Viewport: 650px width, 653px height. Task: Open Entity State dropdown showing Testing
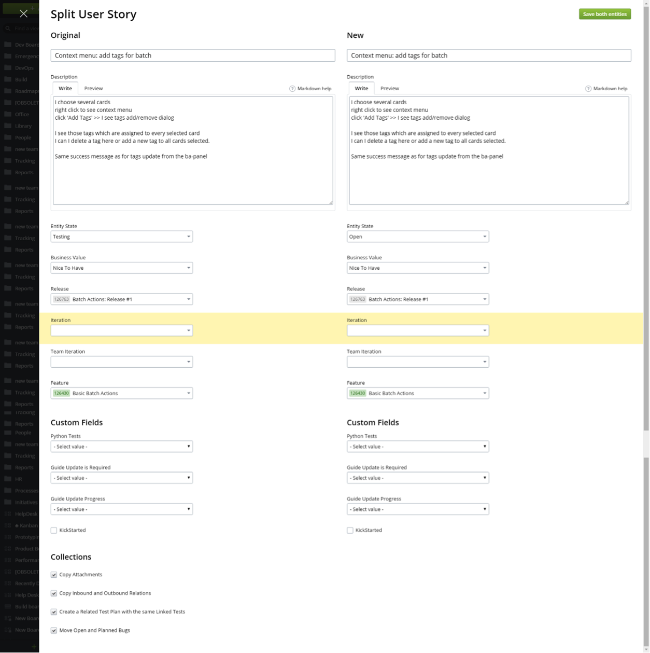point(122,237)
